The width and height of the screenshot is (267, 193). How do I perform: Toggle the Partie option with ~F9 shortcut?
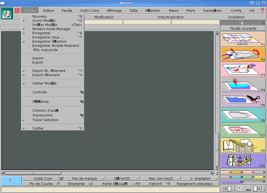pyautogui.click(x=117, y=184)
